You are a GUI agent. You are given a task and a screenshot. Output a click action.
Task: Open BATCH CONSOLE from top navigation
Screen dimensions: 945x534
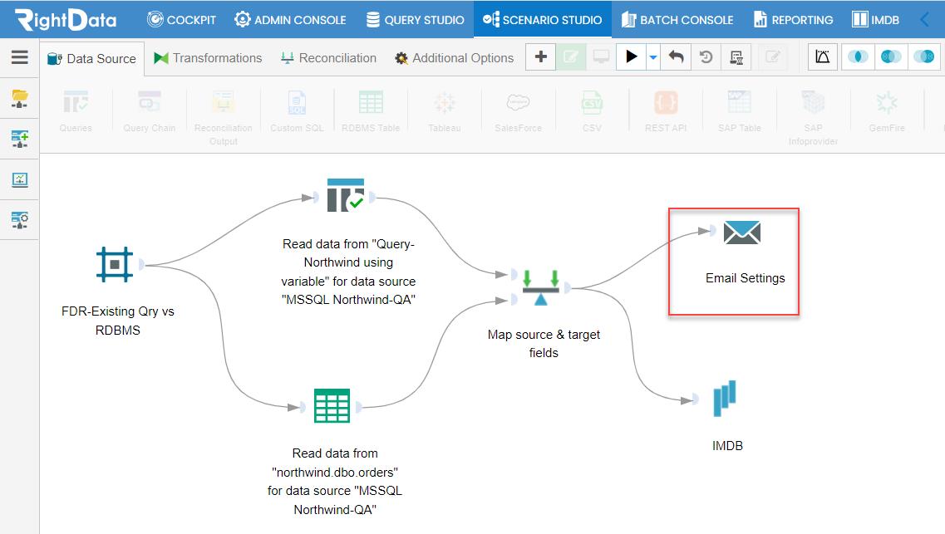click(677, 19)
